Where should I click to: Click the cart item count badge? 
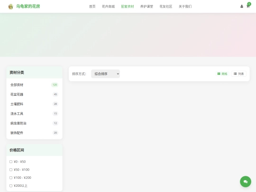[x=249, y=4]
